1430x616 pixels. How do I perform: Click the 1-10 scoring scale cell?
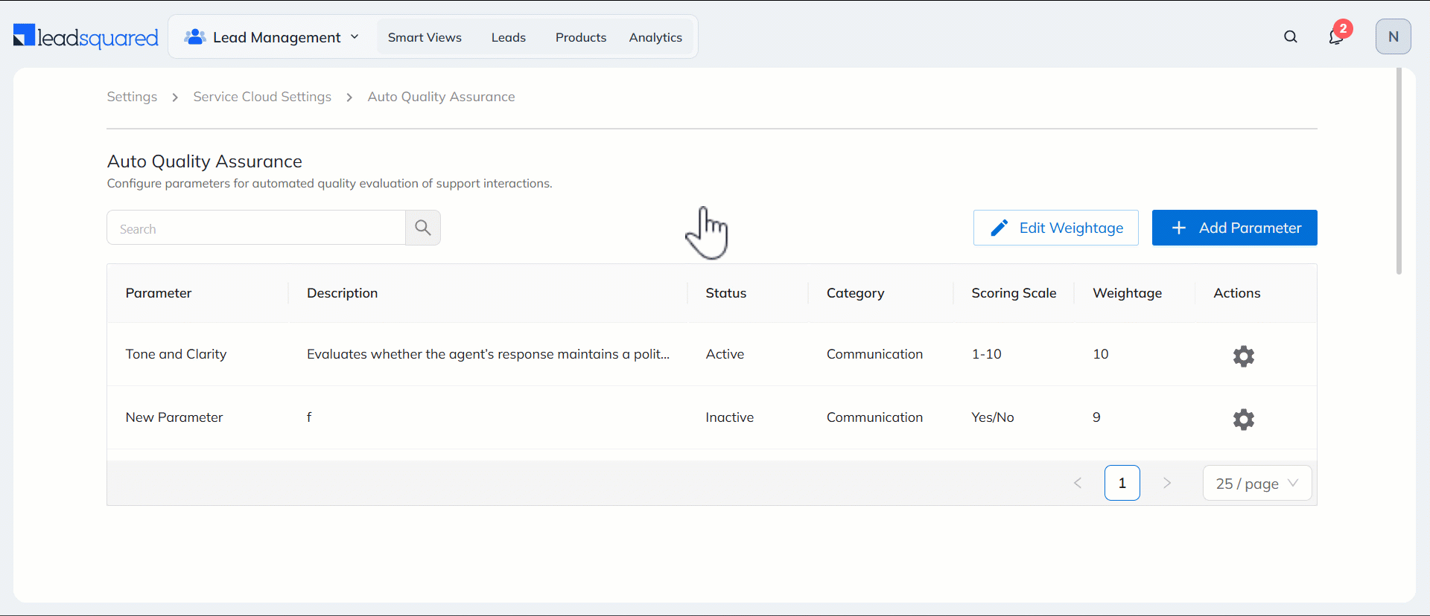pyautogui.click(x=987, y=354)
